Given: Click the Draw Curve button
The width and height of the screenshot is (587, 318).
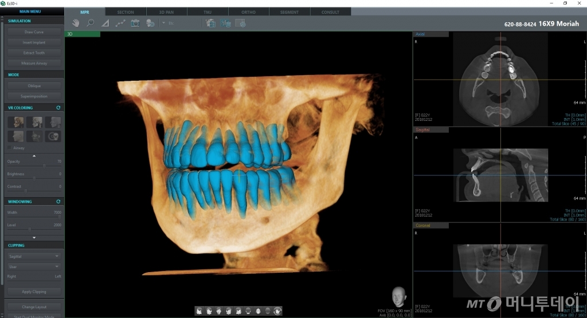Looking at the screenshot, I should (34, 32).
